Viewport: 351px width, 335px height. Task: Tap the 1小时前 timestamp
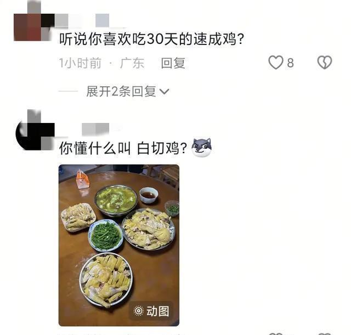coord(80,63)
